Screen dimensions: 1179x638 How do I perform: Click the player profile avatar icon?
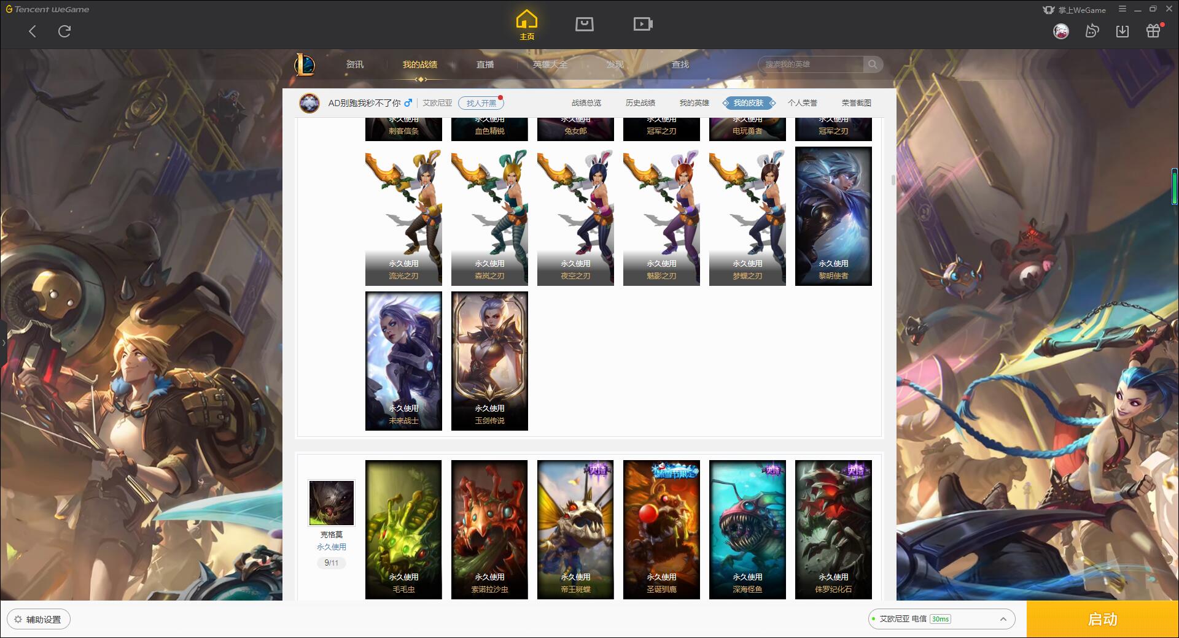309,103
